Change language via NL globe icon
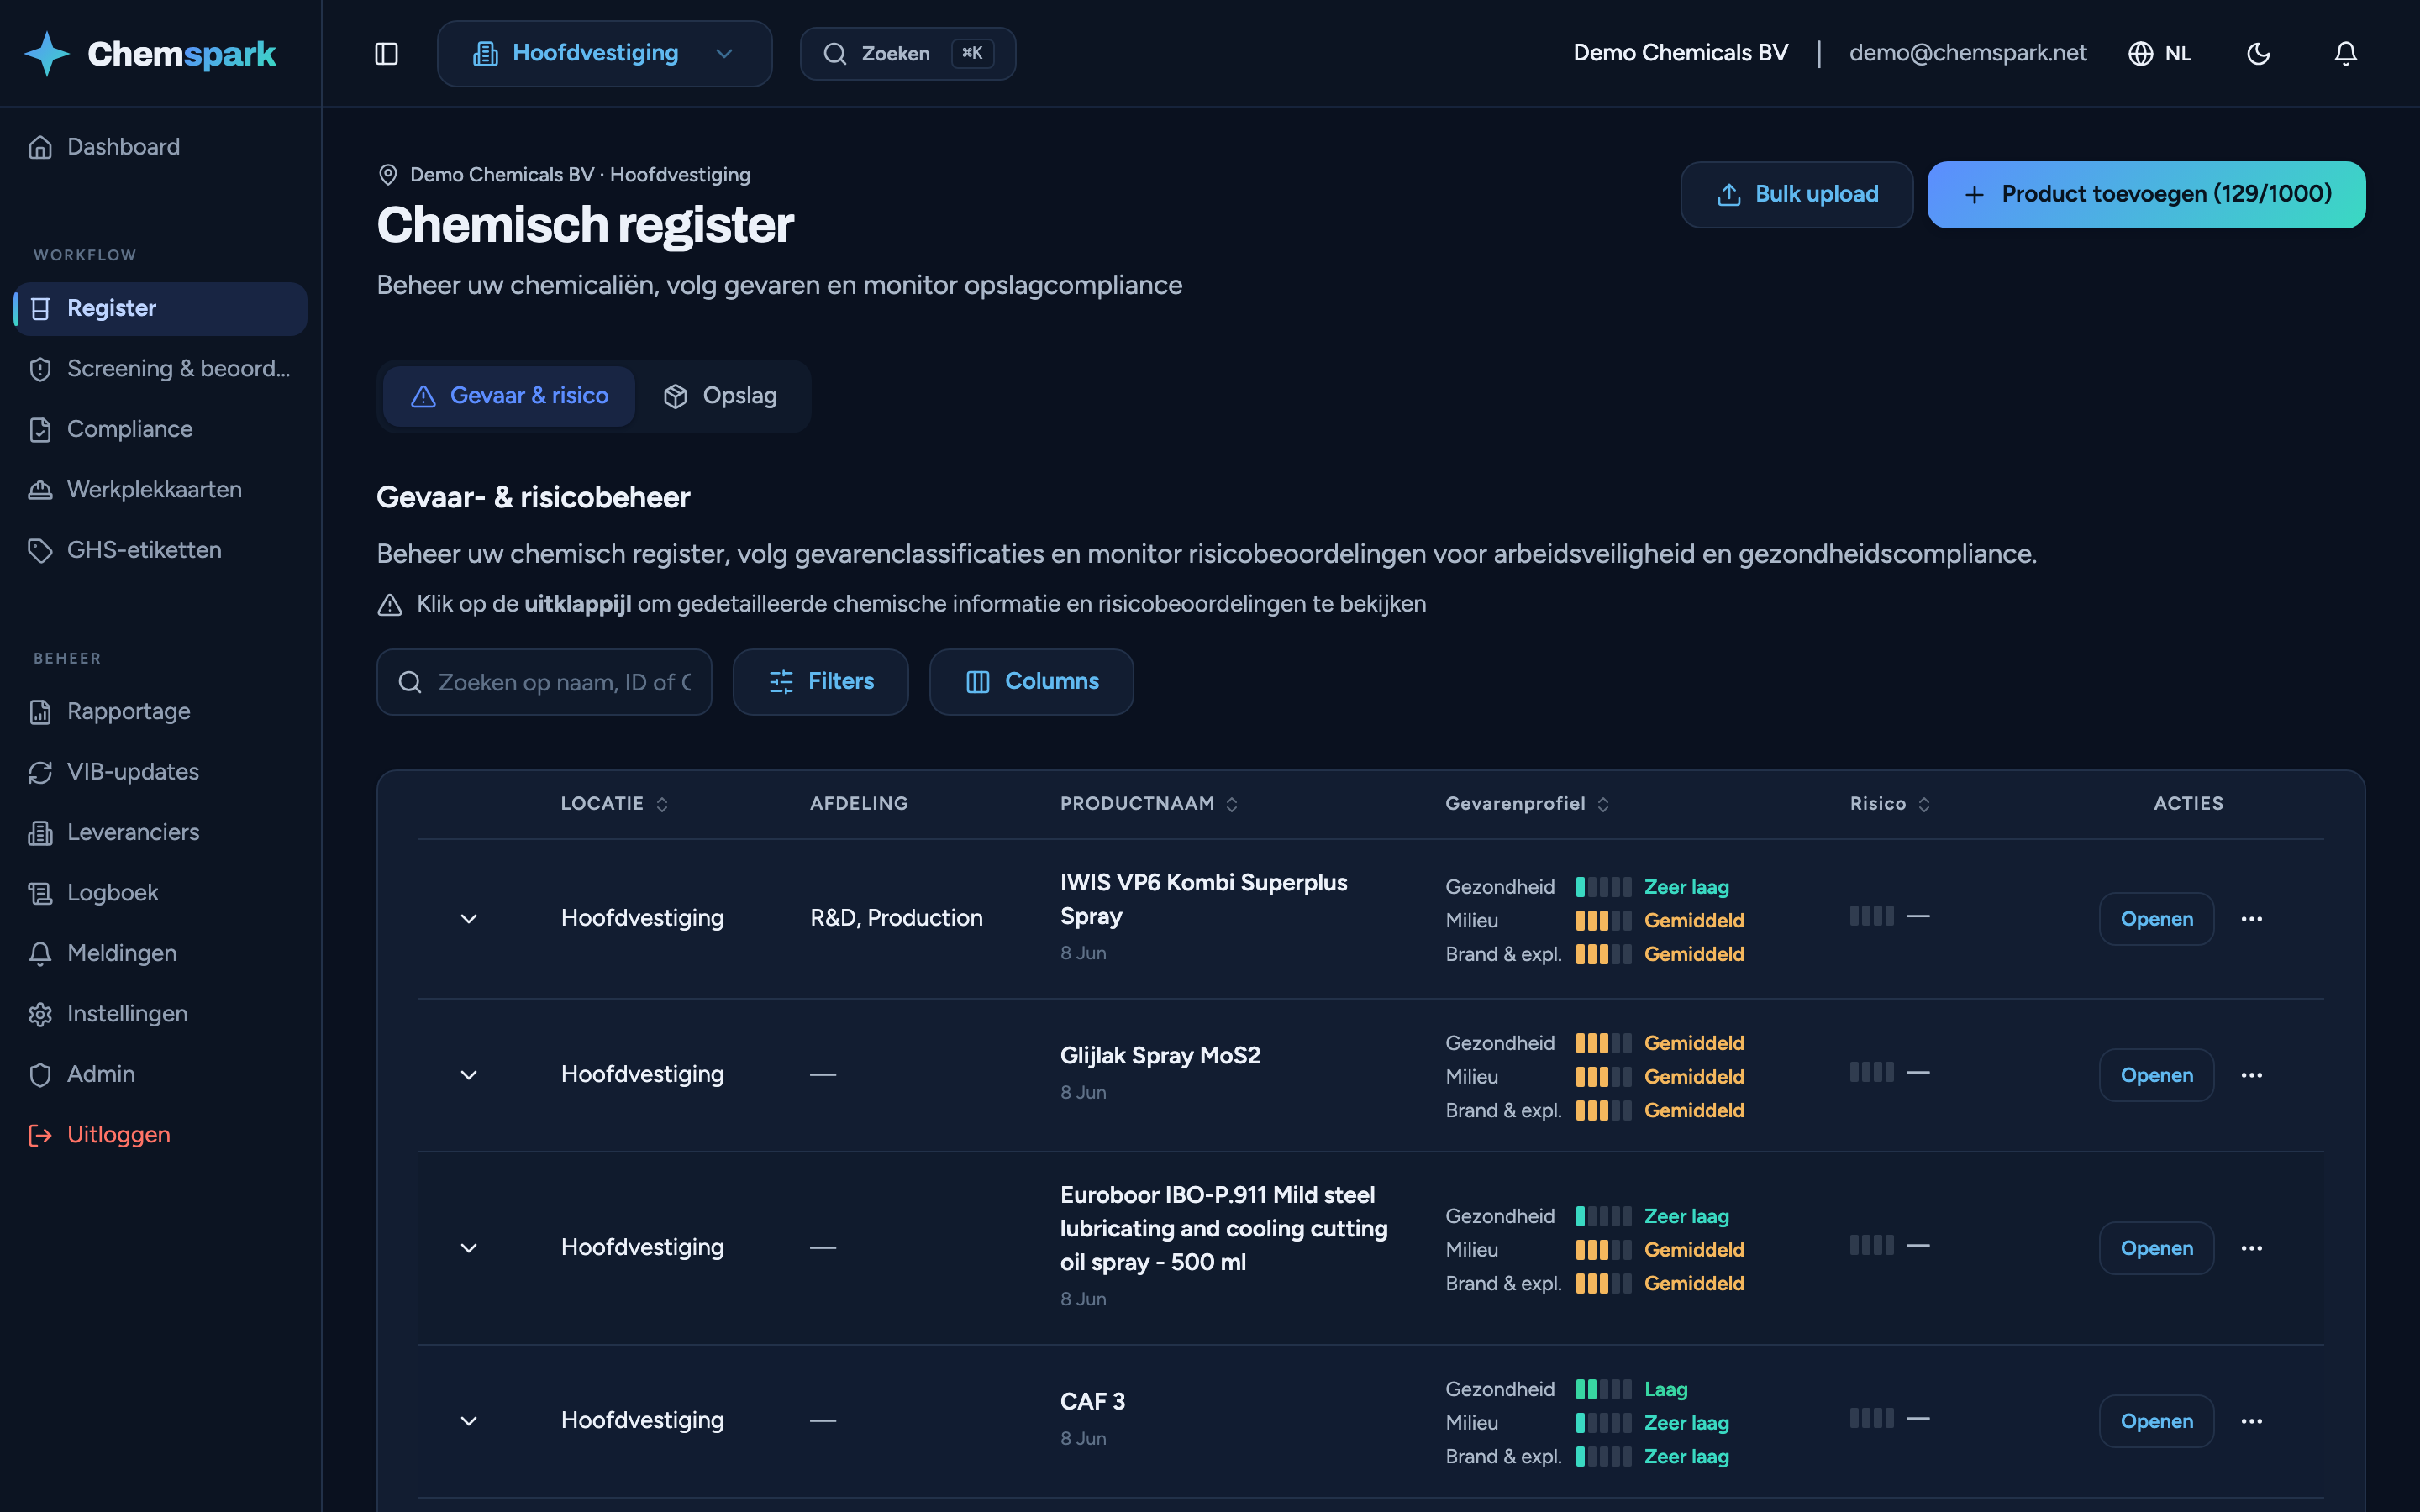 point(2159,53)
